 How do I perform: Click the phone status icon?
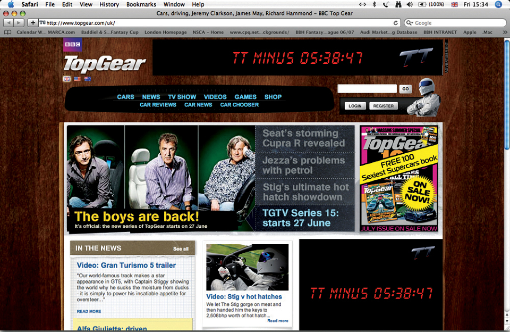coord(386,4)
